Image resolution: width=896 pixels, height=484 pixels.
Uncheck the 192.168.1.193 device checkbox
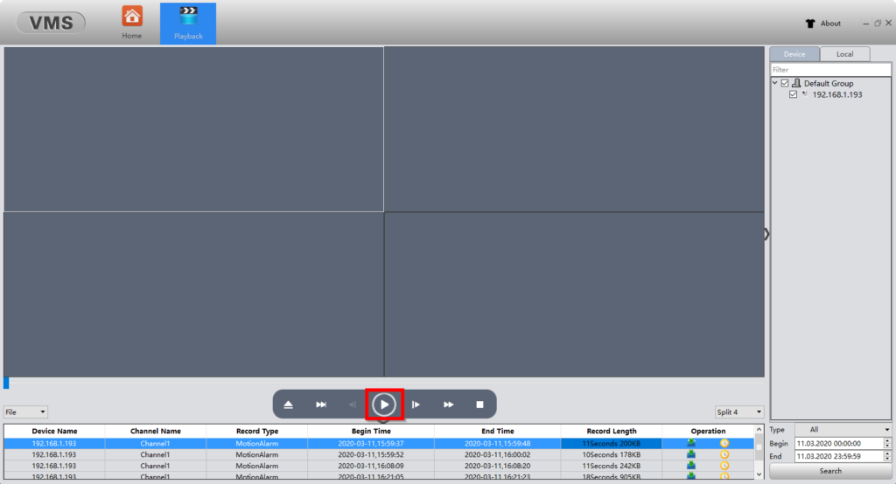coord(794,94)
